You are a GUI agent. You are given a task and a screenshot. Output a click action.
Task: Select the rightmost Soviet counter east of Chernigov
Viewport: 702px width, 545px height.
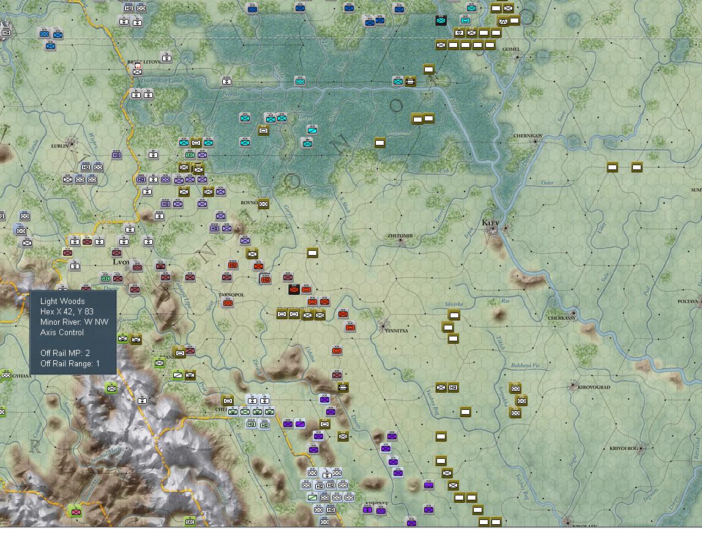637,168
